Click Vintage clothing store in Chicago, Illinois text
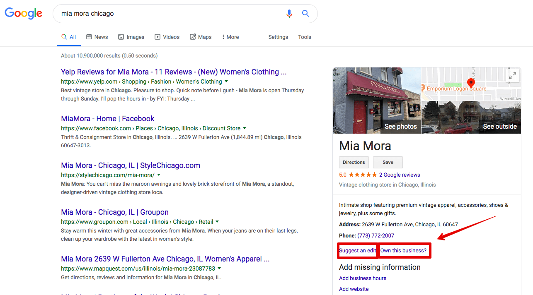This screenshot has height=295, width=533. (x=388, y=185)
